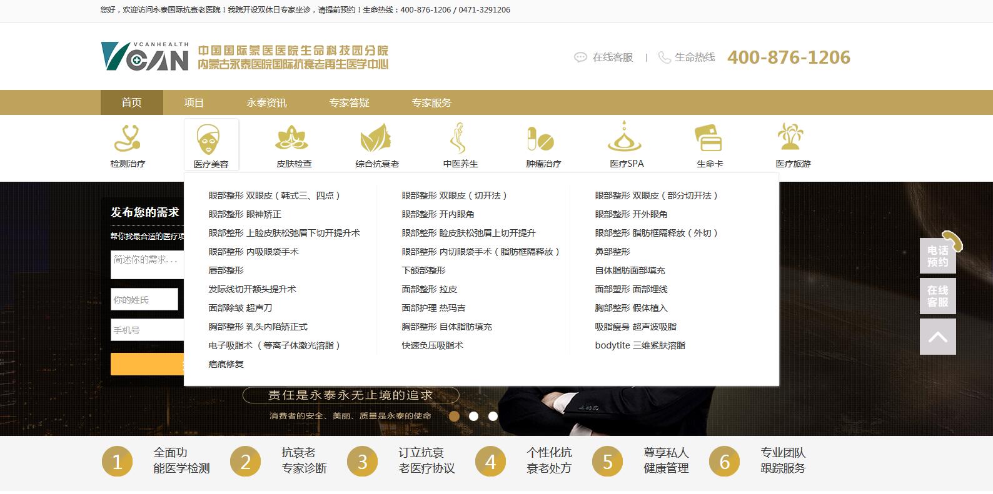Click the step 6 专业团队跟踪服务 circle
Image resolution: width=993 pixels, height=494 pixels.
[x=725, y=462]
